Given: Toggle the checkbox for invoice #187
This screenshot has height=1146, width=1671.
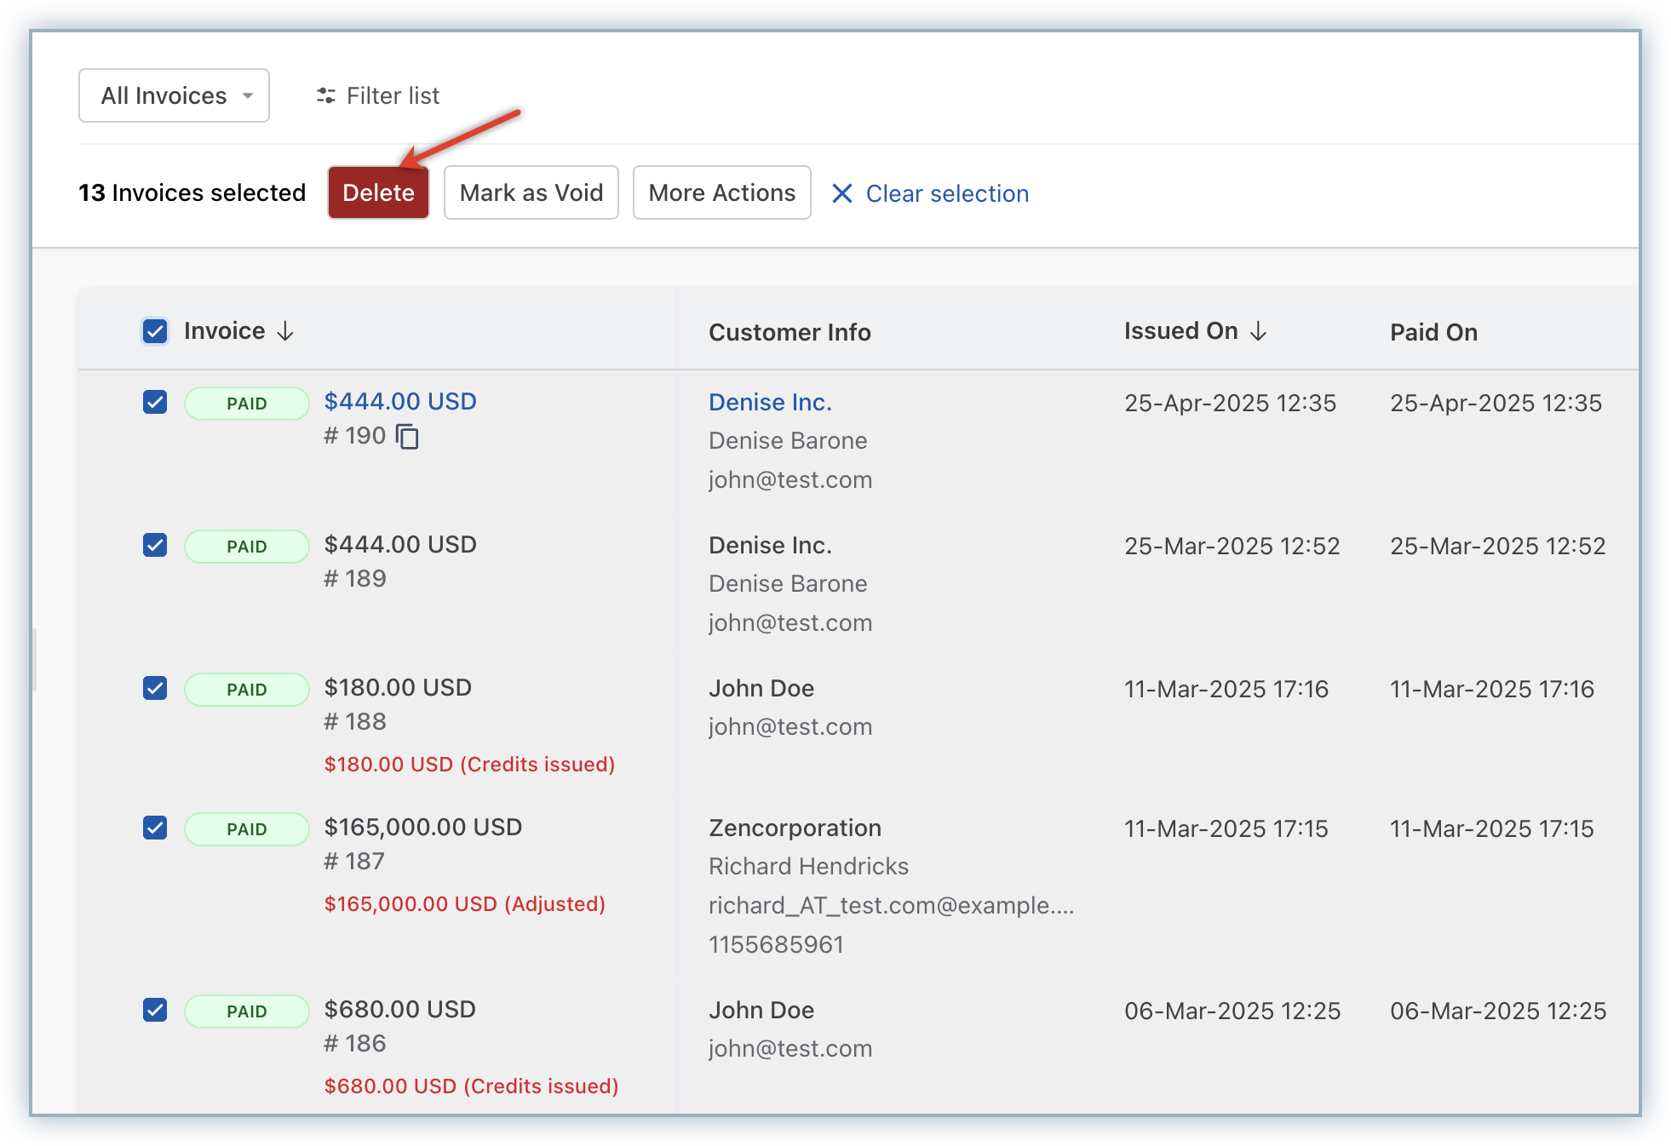Looking at the screenshot, I should coord(155,828).
